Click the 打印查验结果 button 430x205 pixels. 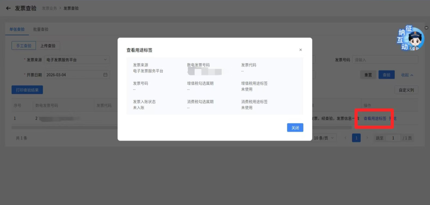click(x=27, y=90)
